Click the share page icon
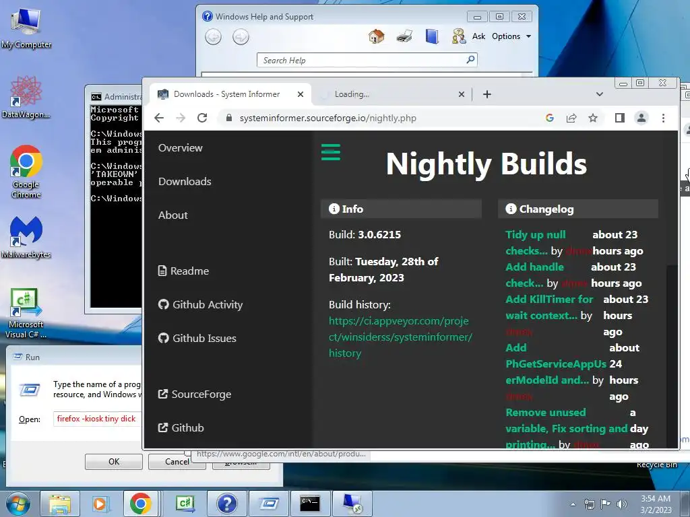This screenshot has height=517, width=690. pyautogui.click(x=571, y=118)
